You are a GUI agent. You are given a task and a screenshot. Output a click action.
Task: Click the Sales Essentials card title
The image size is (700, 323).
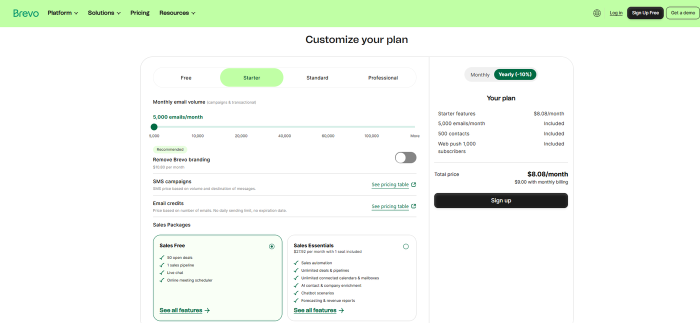coord(313,245)
